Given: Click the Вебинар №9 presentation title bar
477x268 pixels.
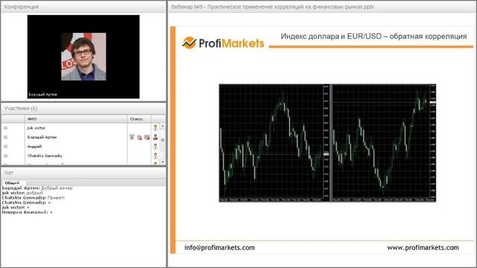Looking at the screenshot, I should (x=323, y=7).
